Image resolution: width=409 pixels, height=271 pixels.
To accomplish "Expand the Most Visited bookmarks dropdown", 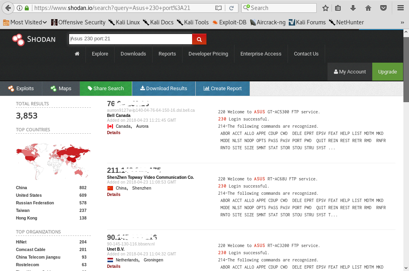I will point(25,22).
